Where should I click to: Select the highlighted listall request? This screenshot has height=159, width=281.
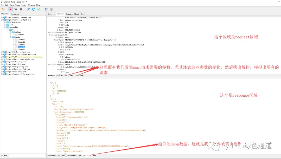(x=22, y=47)
